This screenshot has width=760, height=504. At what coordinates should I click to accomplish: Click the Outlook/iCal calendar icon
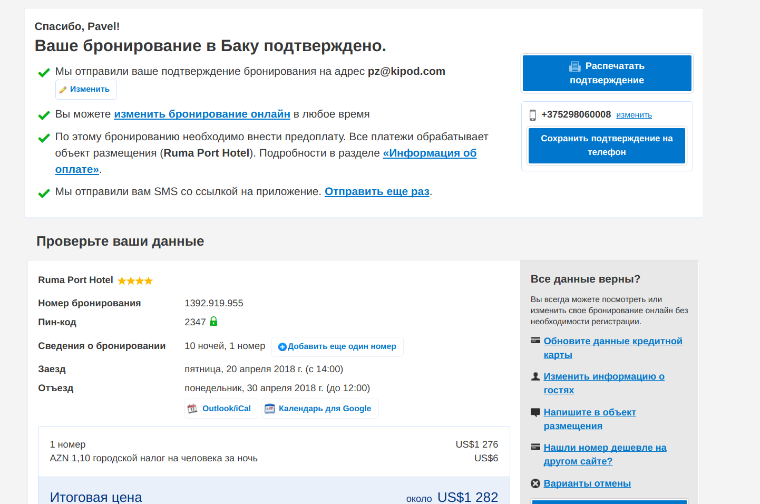(x=192, y=409)
